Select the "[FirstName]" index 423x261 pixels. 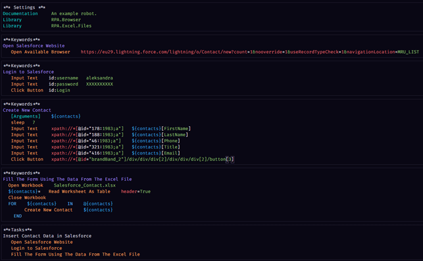pos(176,129)
